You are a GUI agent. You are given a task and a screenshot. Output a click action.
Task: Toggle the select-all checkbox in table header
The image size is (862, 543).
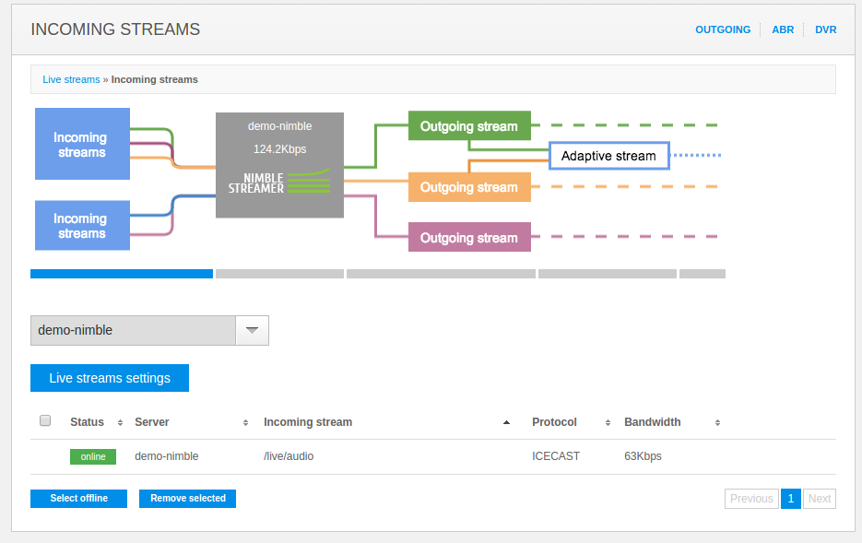[x=45, y=420]
